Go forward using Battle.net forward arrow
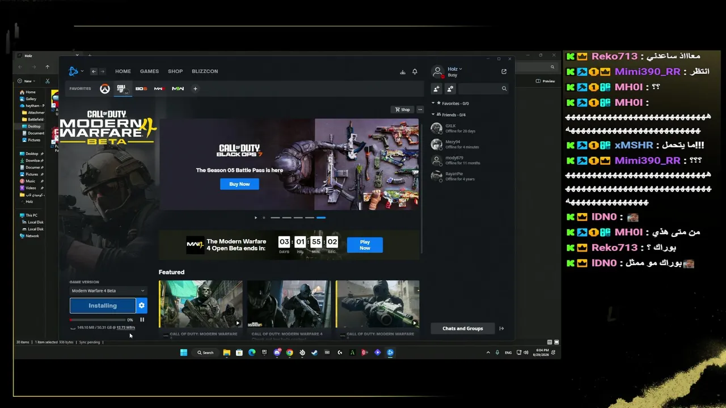The width and height of the screenshot is (726, 408). (102, 71)
